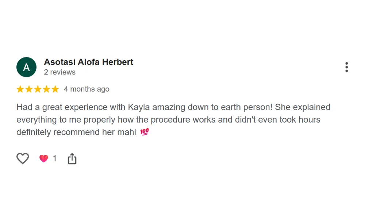
Task: Open Asotasi Alofa Herbert's profile name
Action: click(88, 62)
